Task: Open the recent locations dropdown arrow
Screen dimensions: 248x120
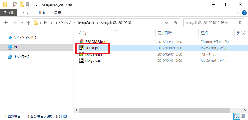Action: click(22, 23)
